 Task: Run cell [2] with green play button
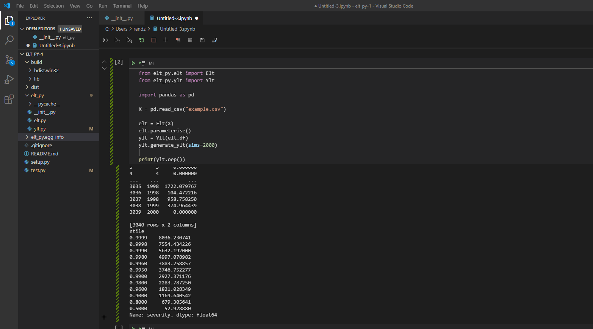[133, 63]
